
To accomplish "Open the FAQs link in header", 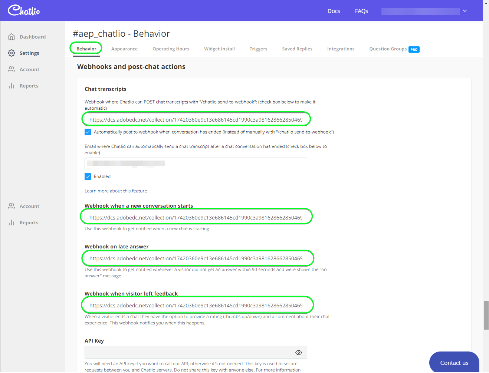I will pyautogui.click(x=361, y=11).
